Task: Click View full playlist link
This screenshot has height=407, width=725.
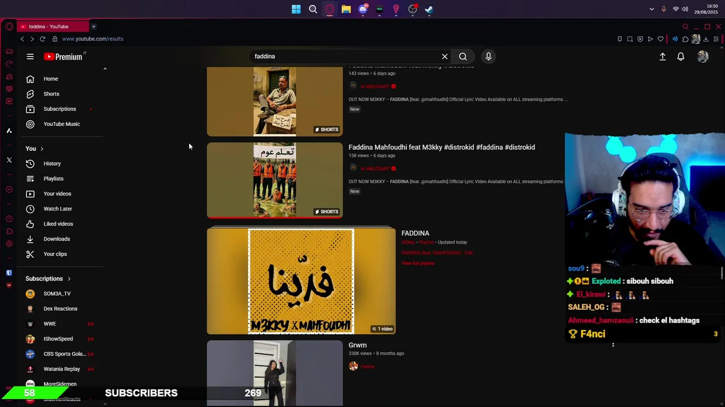Action: coord(418,263)
